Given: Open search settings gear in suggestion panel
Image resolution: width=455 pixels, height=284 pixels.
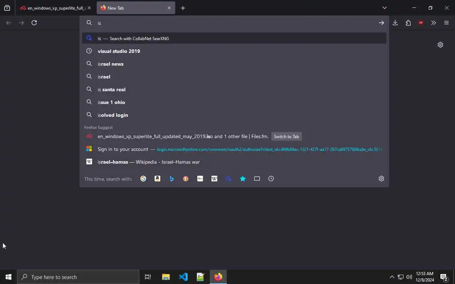Looking at the screenshot, I should 381,179.
